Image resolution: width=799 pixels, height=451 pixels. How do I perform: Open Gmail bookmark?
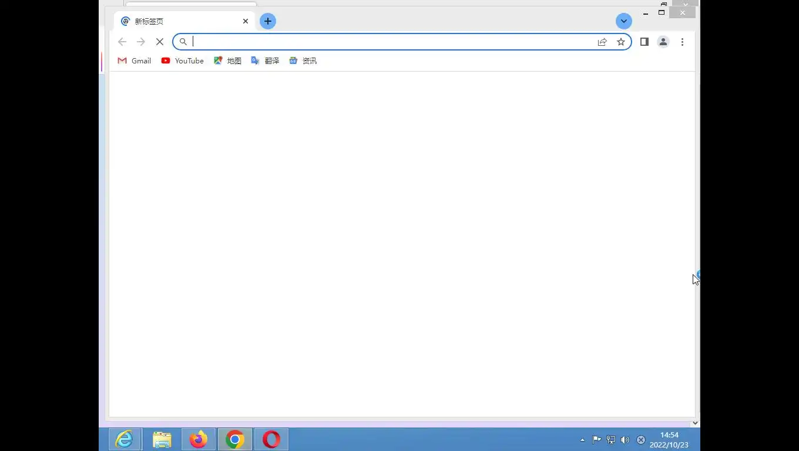[x=135, y=60]
